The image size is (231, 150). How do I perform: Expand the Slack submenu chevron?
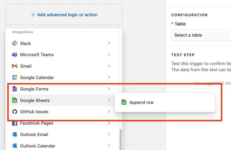click(109, 43)
